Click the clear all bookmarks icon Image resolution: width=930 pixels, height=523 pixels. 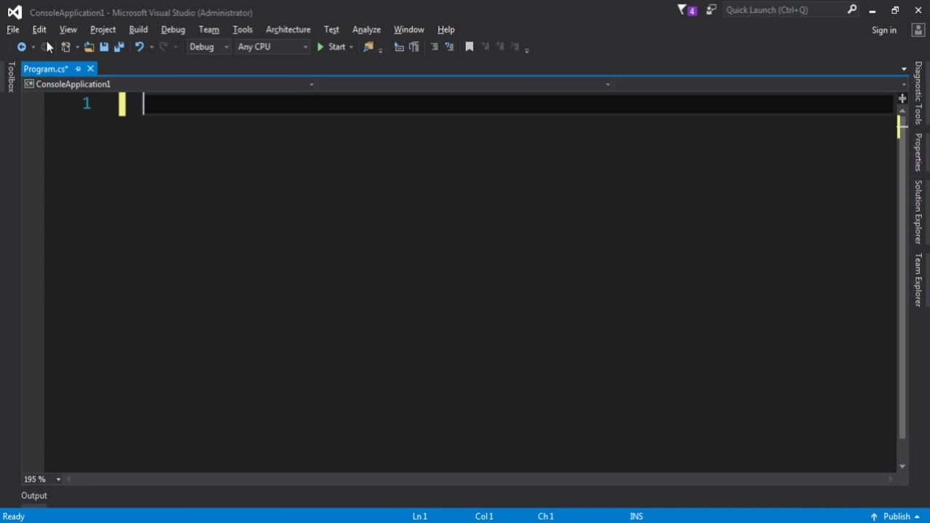516,46
